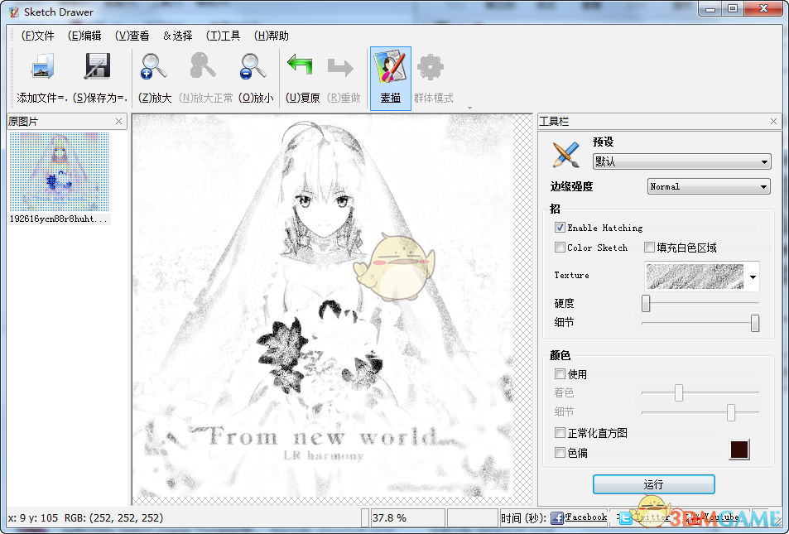
Task: Enable the 填充白色区域 checkbox
Action: coord(649,247)
